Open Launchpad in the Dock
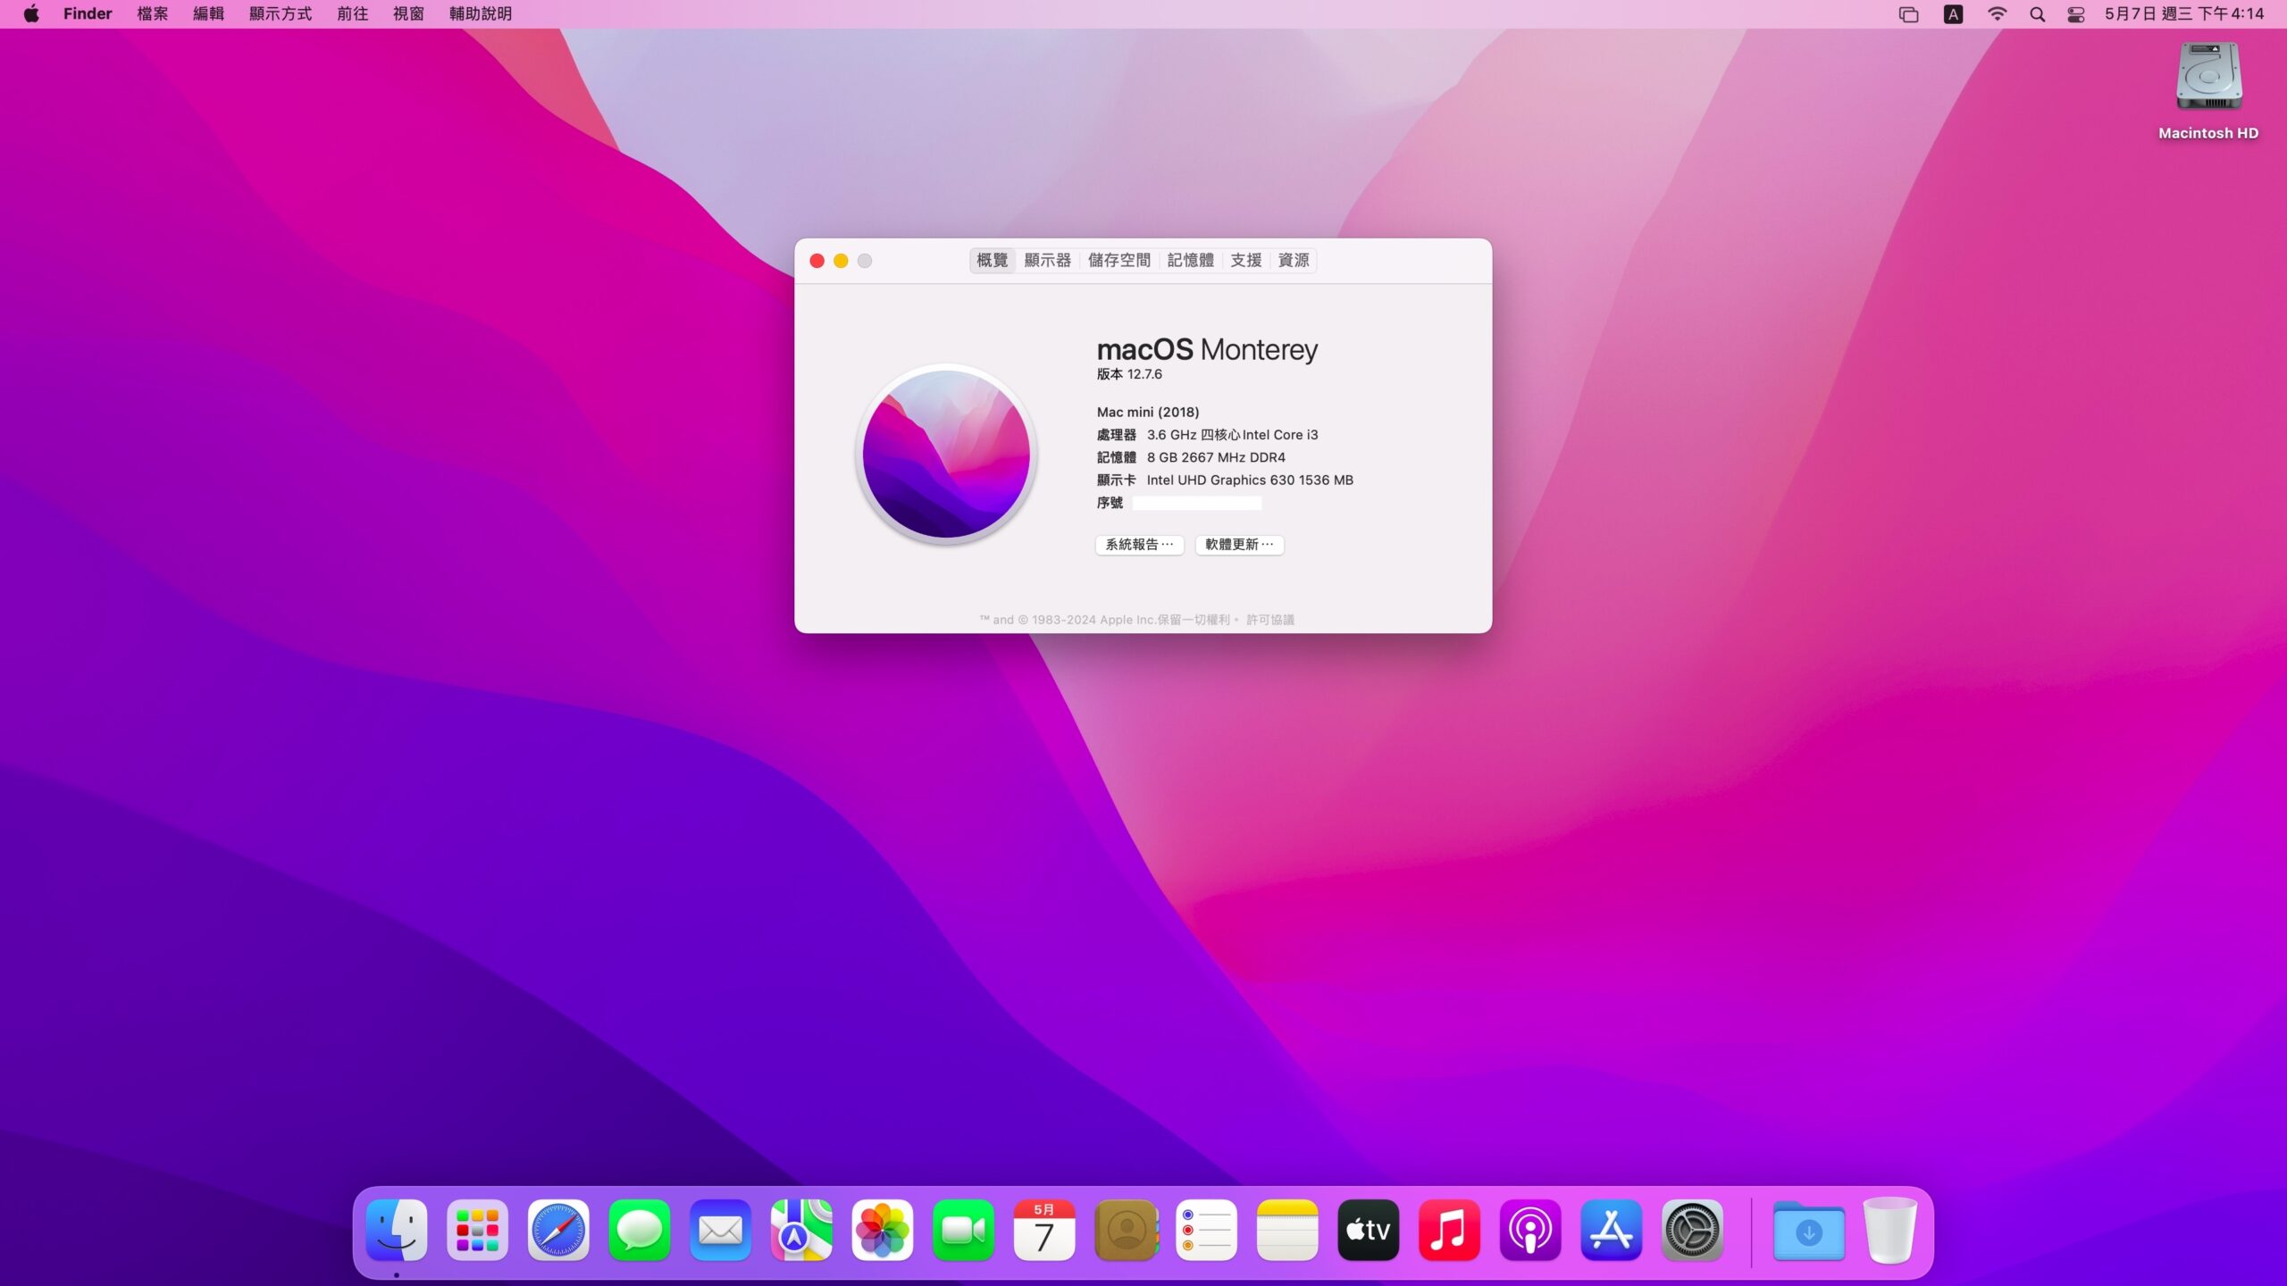2287x1286 pixels. 477,1230
